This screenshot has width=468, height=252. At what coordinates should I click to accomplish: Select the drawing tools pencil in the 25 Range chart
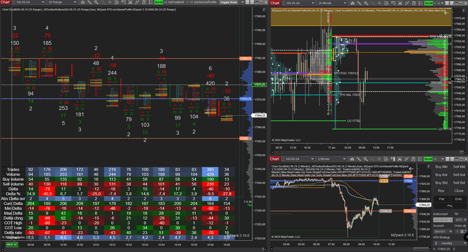[90, 2]
